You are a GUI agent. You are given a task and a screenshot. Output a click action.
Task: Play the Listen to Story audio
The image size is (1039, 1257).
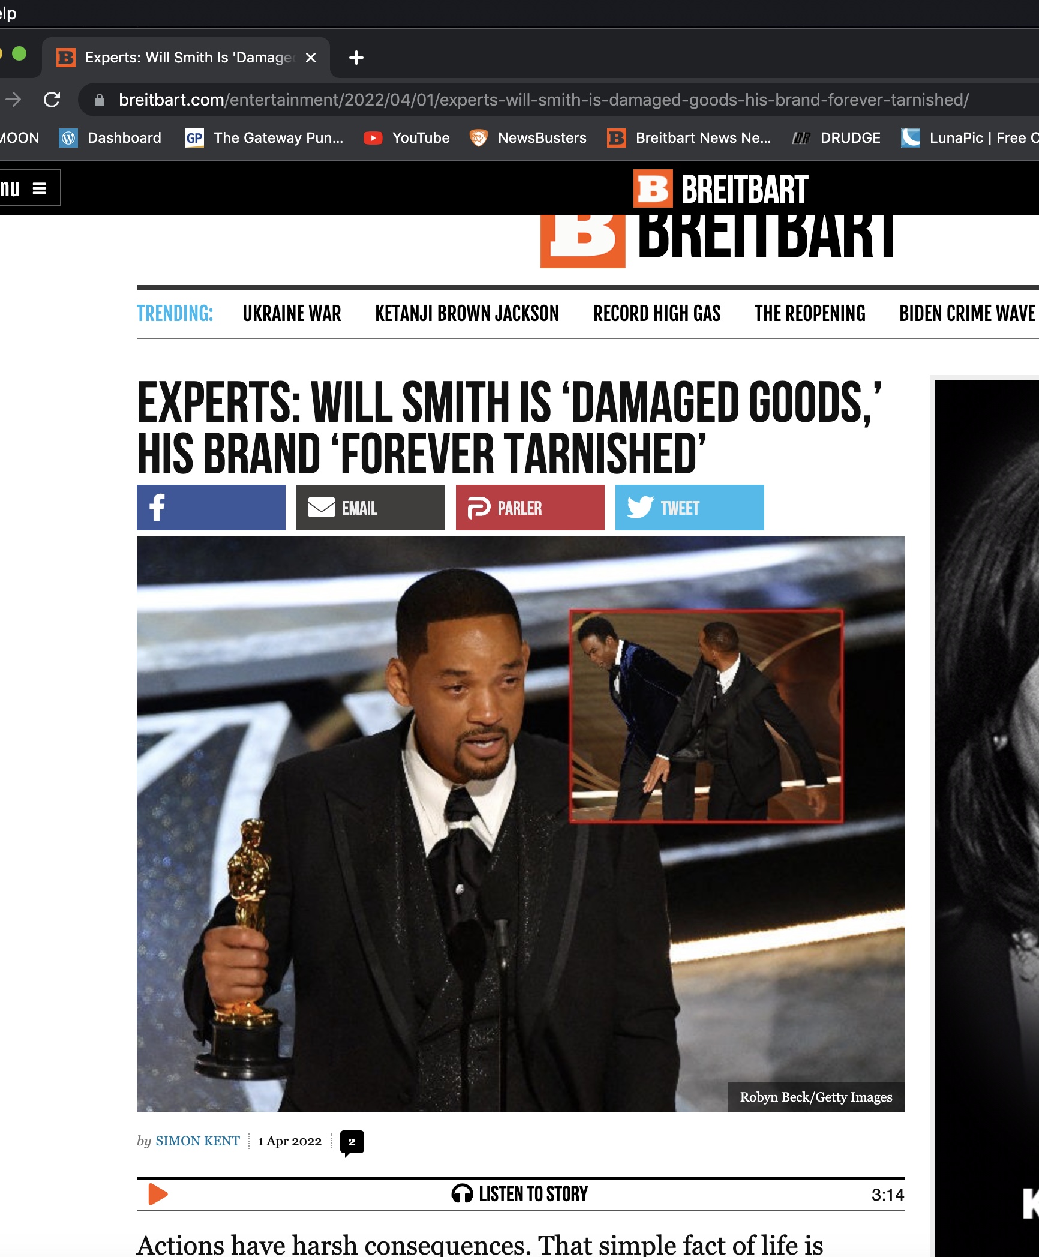tap(158, 1195)
